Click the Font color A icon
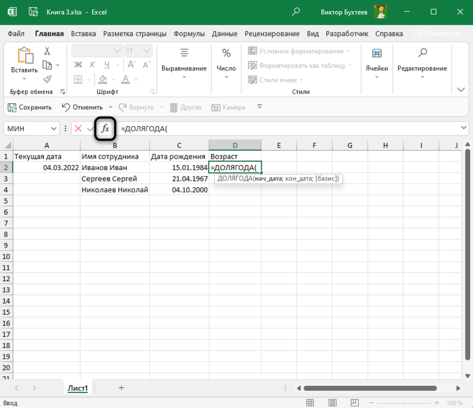This screenshot has height=408, width=473. point(125,80)
